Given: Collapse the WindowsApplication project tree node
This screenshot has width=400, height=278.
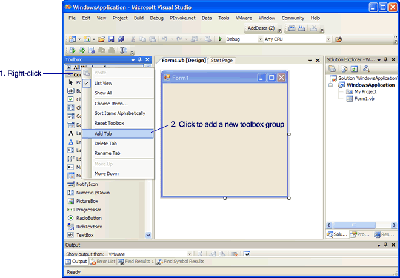Looking at the screenshot, I should [x=332, y=85].
